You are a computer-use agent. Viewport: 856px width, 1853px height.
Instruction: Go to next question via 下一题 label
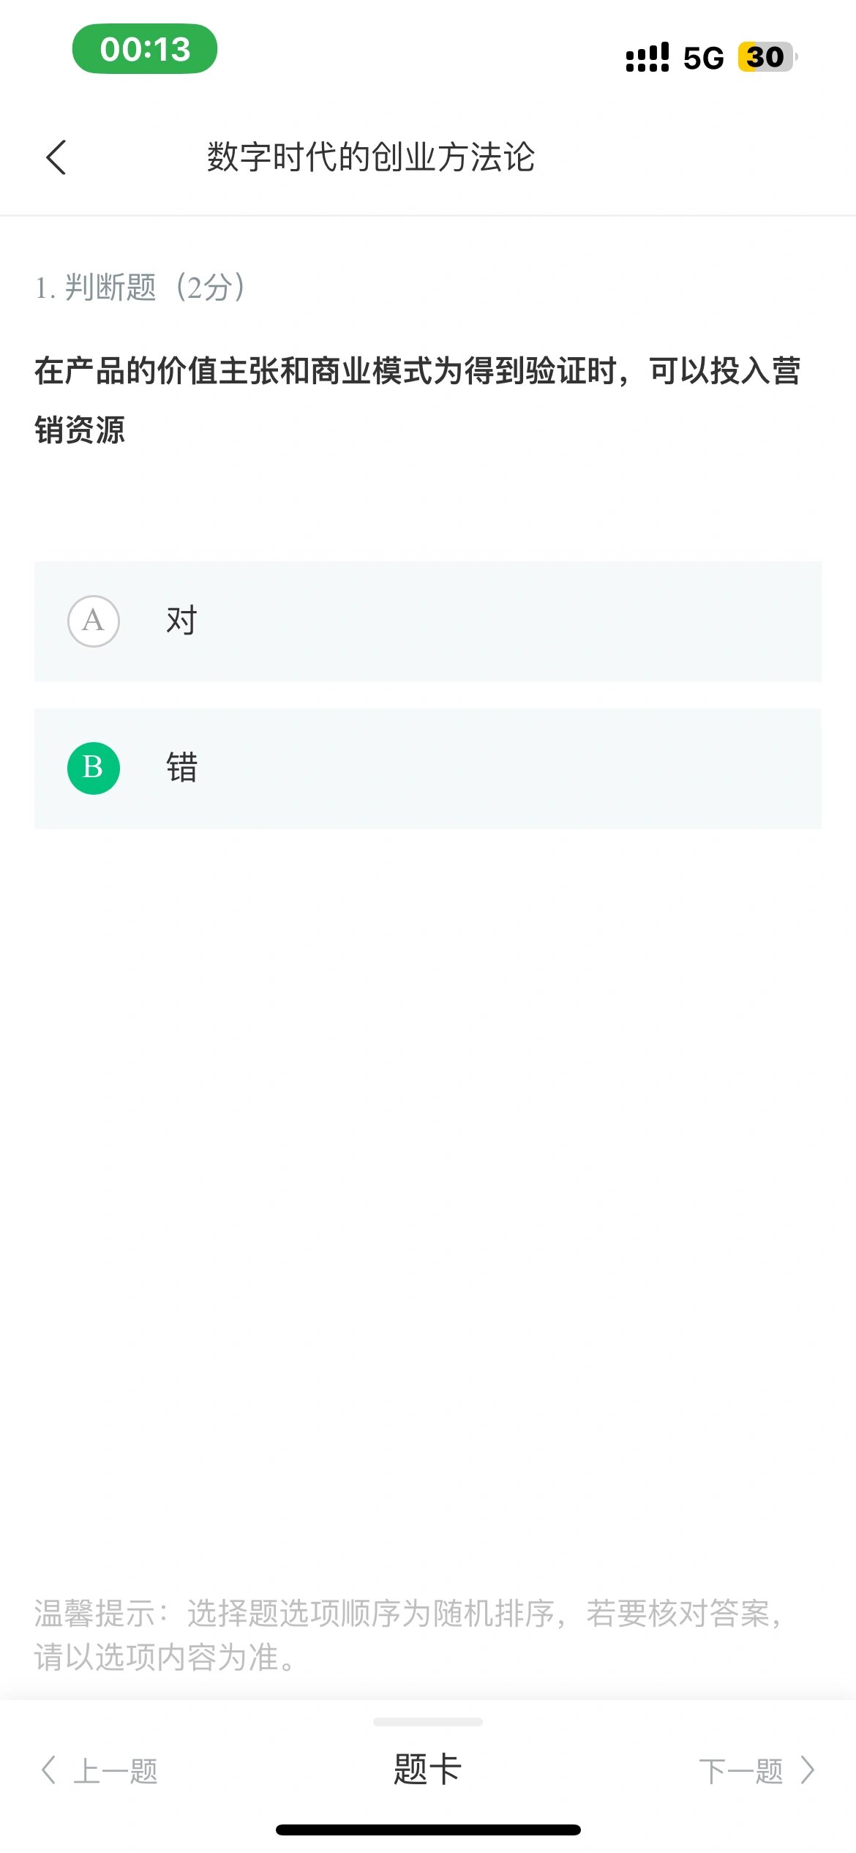pyautogui.click(x=740, y=1771)
